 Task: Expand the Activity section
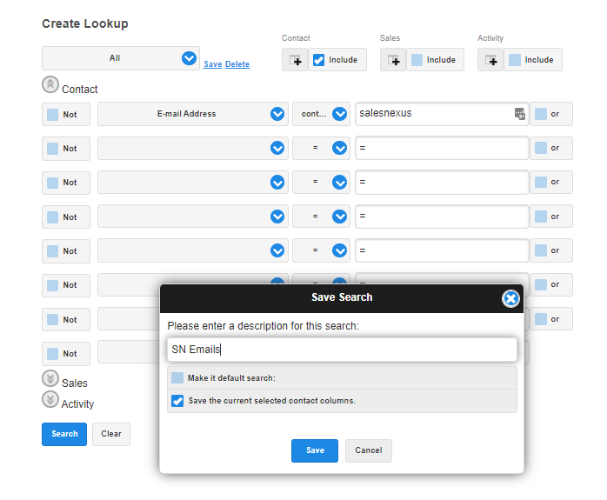pos(50,399)
